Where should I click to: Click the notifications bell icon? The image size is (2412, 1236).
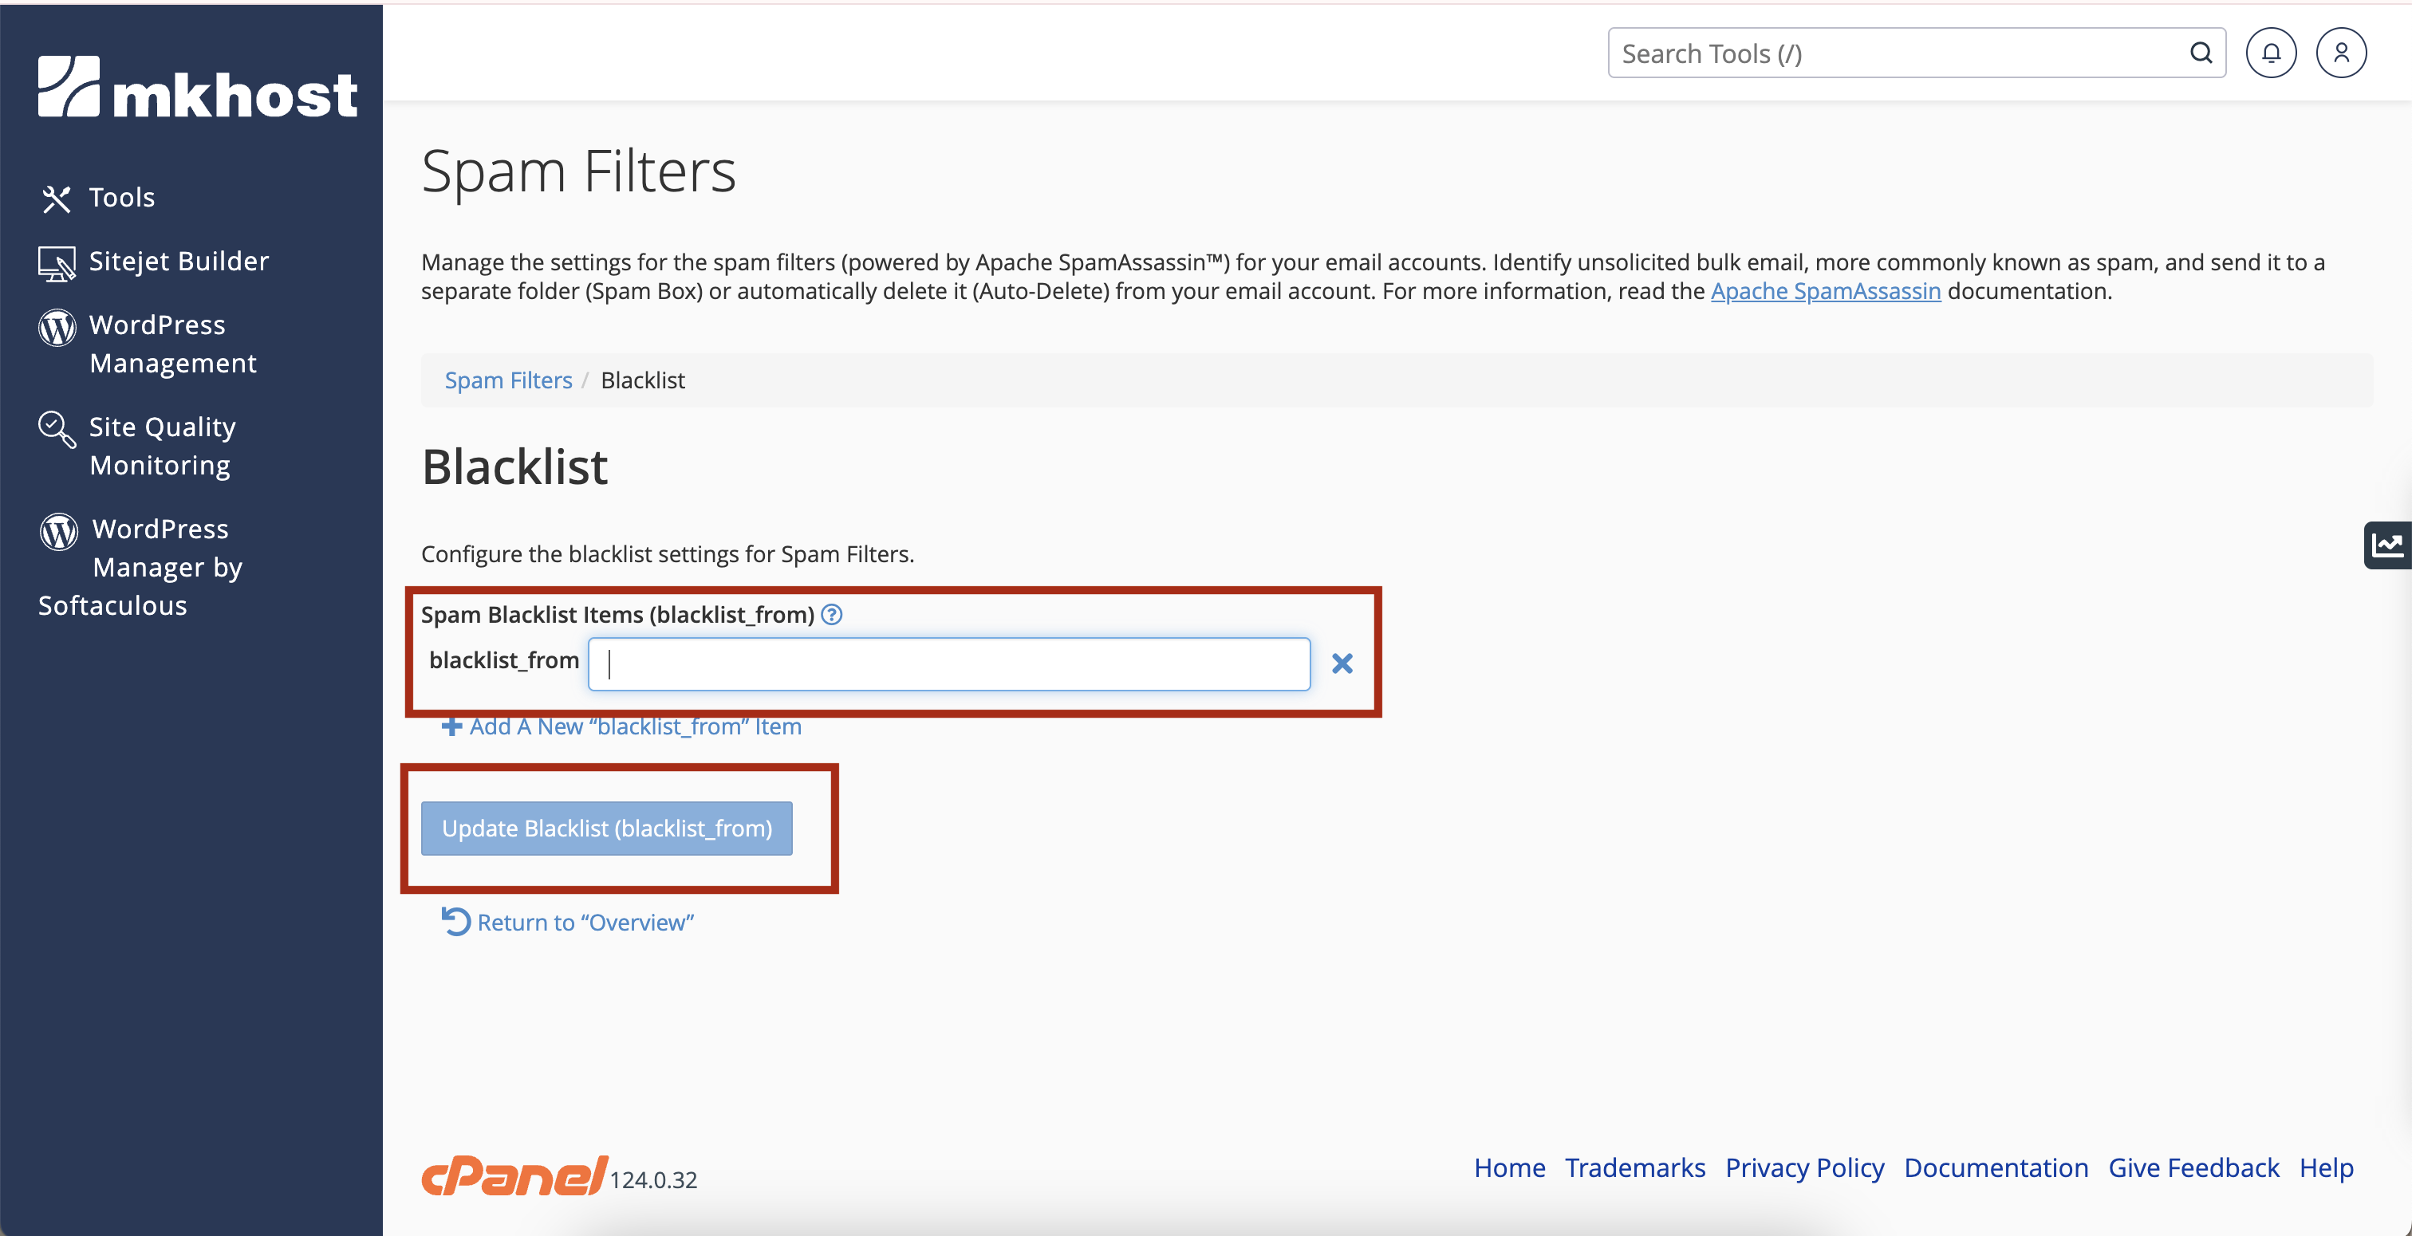tap(2271, 53)
